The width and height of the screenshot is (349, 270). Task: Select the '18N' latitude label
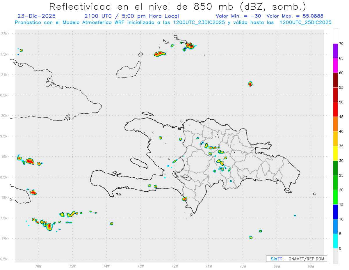coord(5,197)
